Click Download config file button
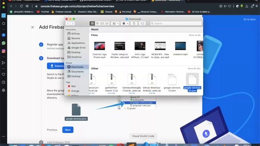The height and width of the screenshot is (146, 260). 56,66
